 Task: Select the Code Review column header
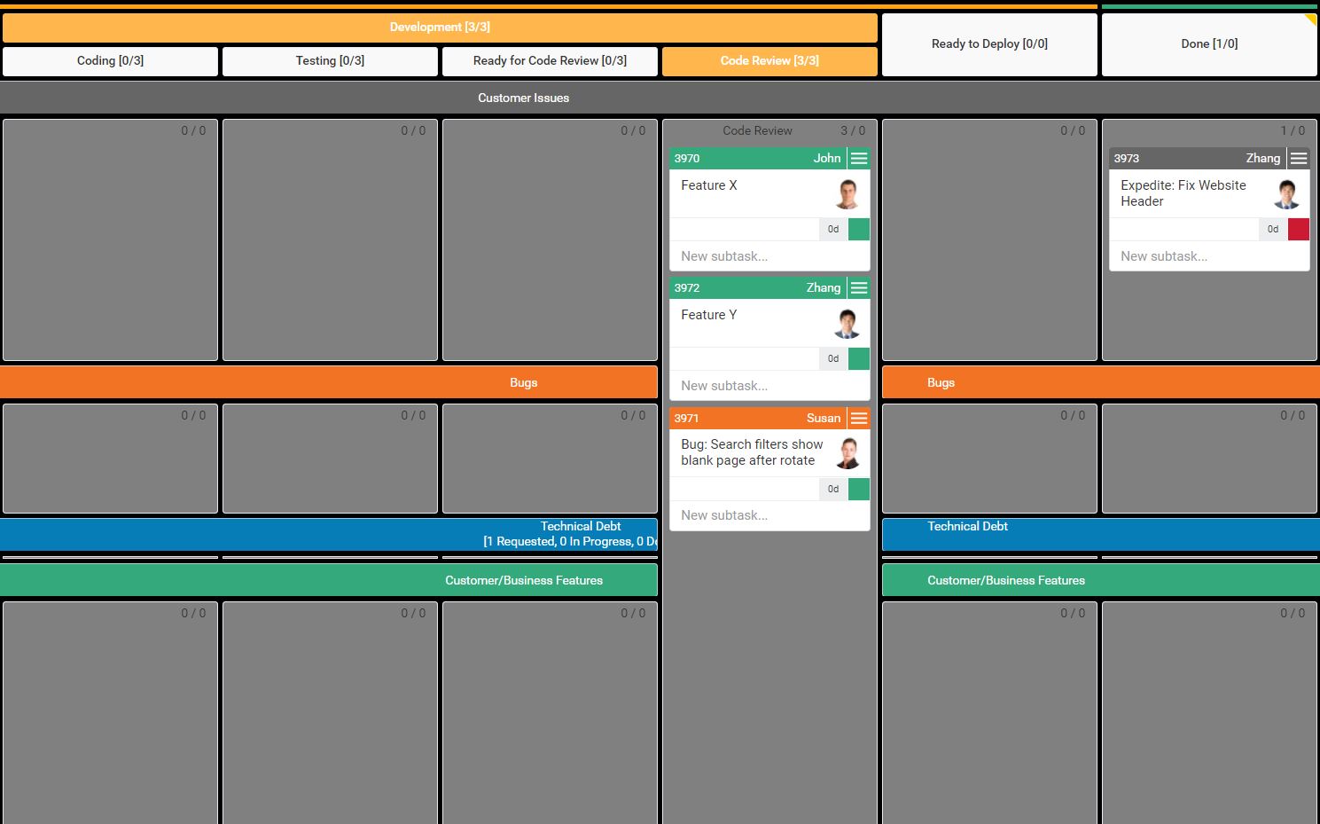point(769,60)
